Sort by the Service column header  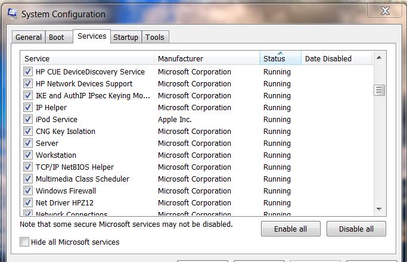click(x=88, y=58)
